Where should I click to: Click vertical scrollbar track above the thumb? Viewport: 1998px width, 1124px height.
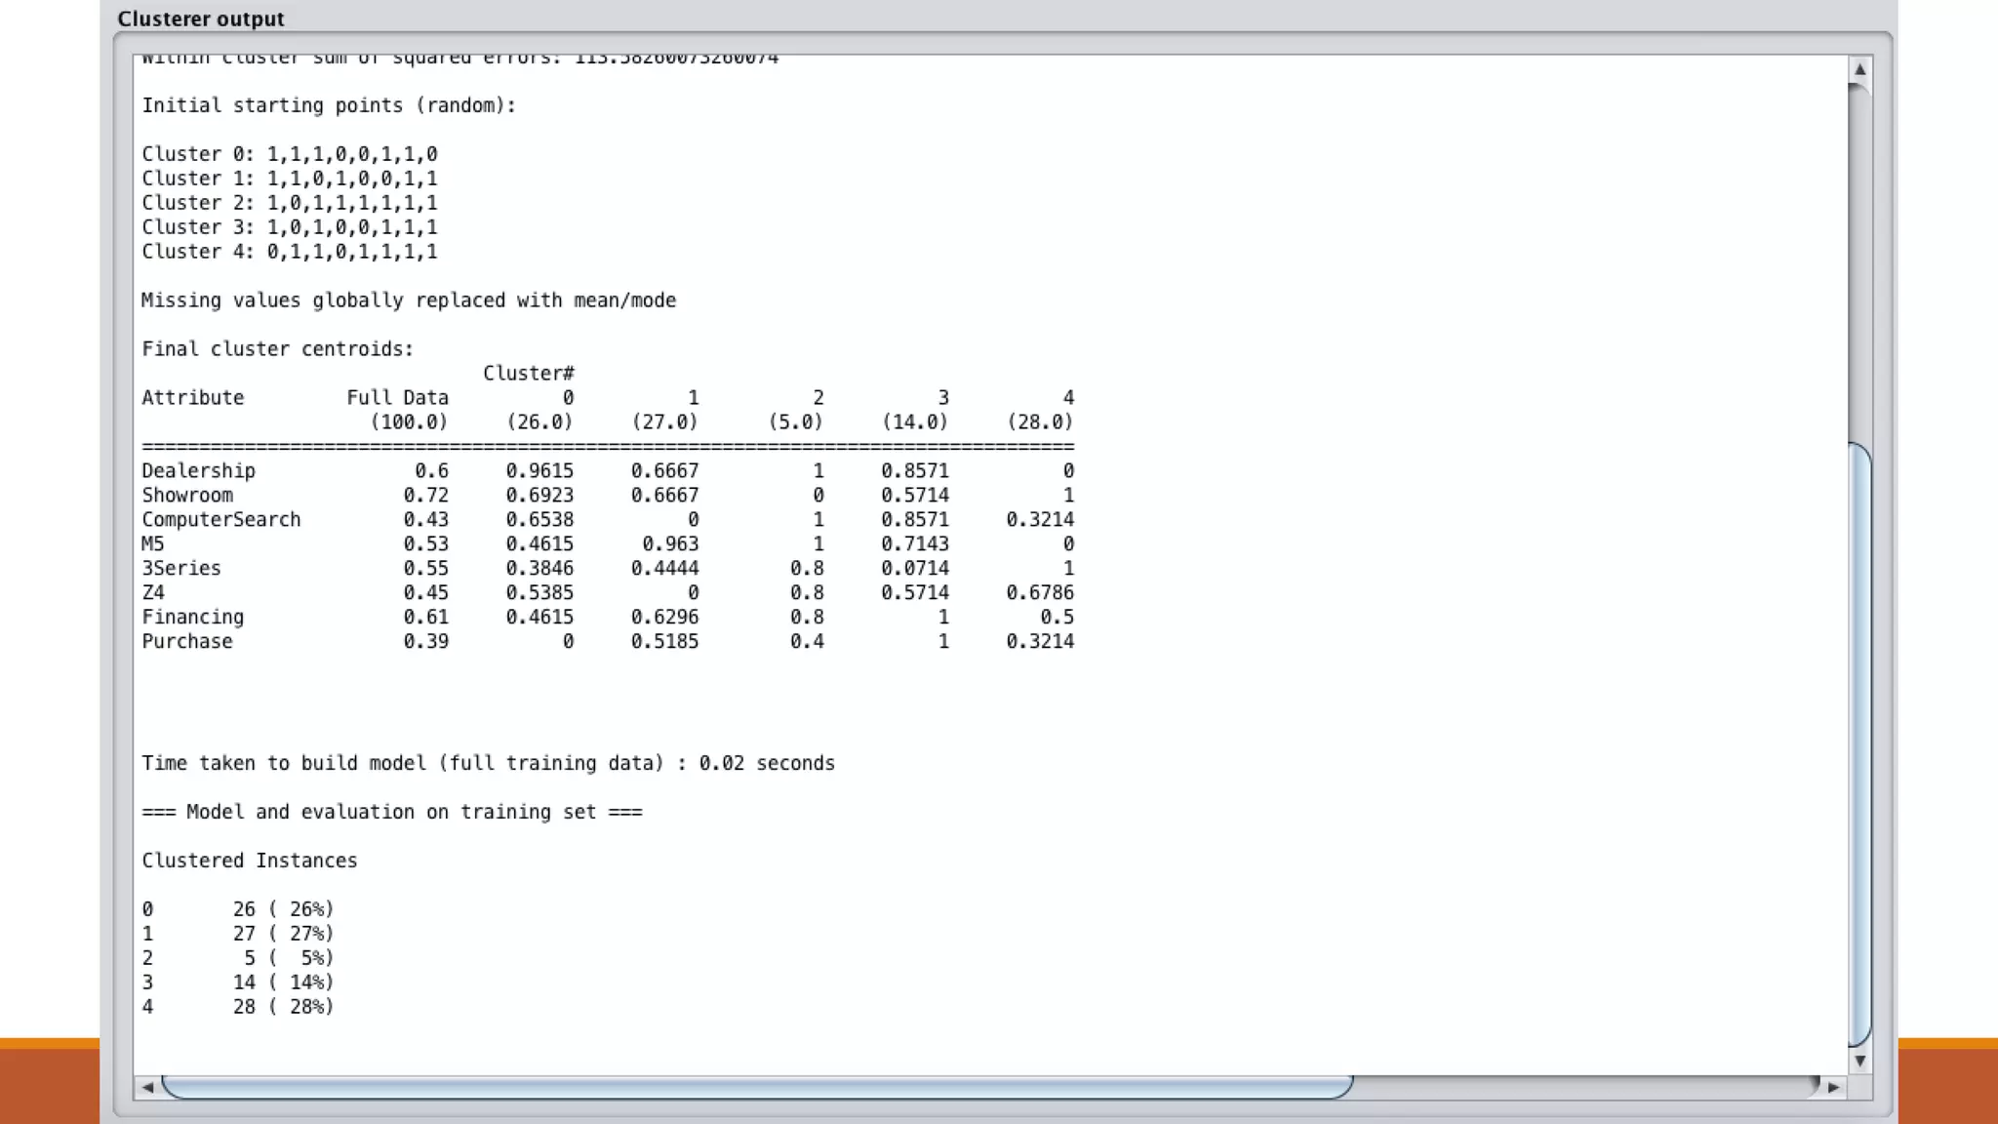1859,263
